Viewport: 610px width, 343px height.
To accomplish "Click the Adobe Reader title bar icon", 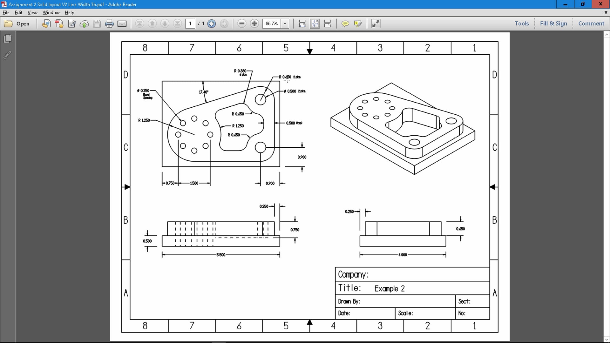I will [x=4, y=4].
